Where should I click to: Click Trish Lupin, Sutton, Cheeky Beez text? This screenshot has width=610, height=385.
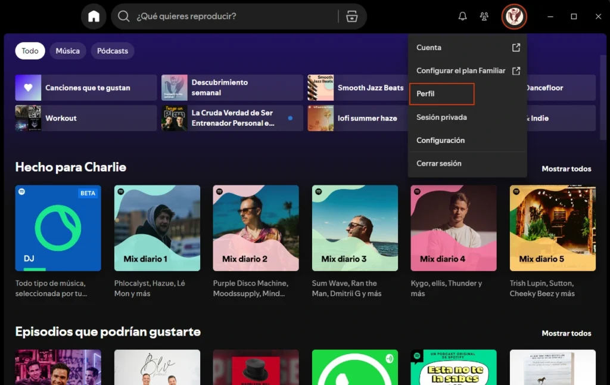tap(542, 288)
